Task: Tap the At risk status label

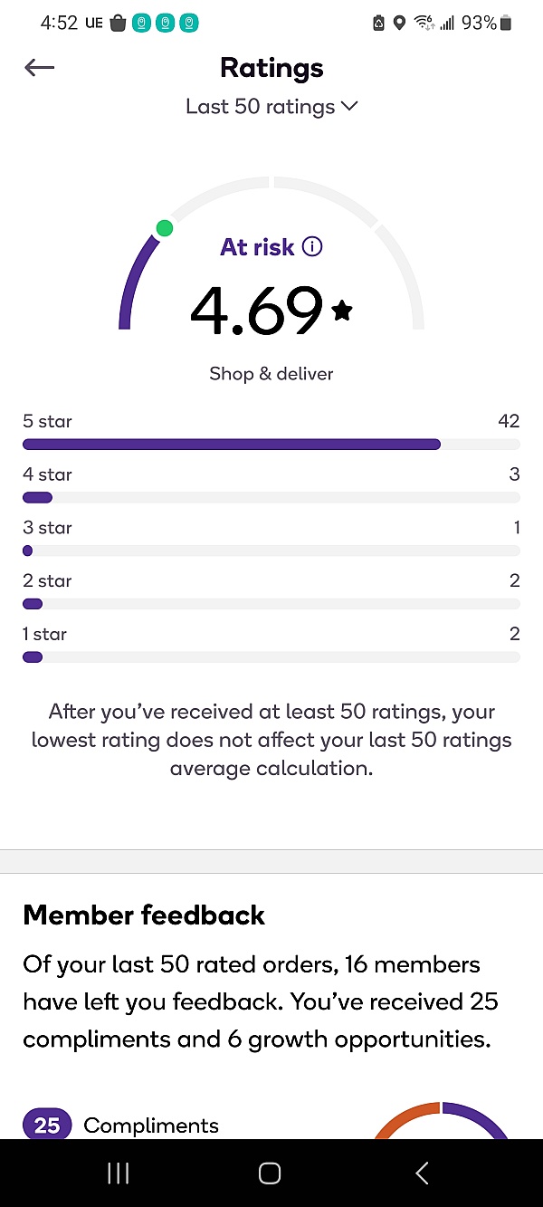Action: tap(257, 247)
